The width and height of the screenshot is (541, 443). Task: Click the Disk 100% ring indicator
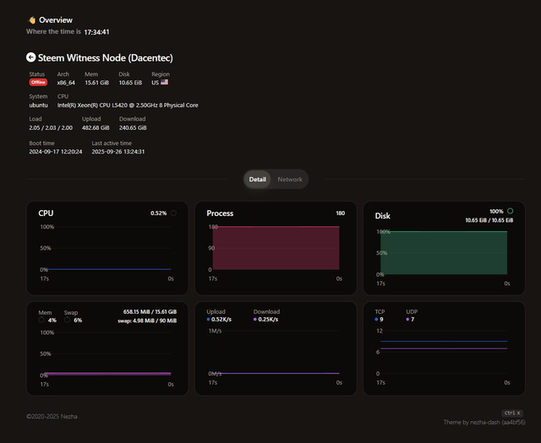tap(511, 211)
